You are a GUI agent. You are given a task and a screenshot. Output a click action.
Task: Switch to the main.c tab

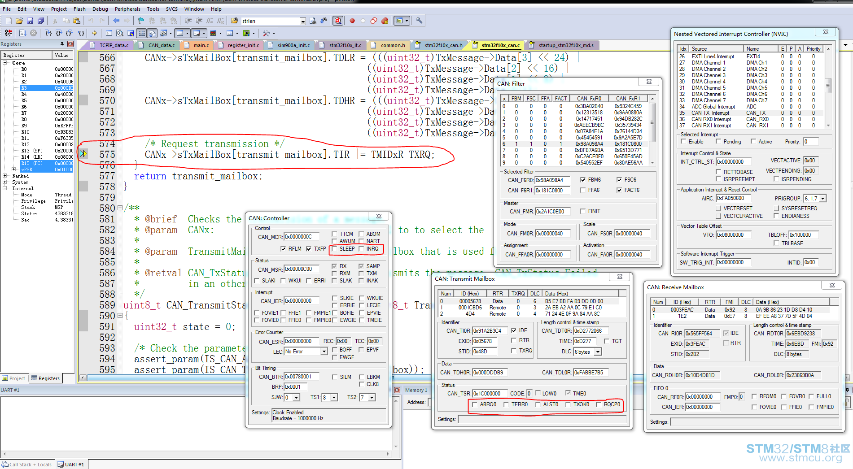point(197,45)
